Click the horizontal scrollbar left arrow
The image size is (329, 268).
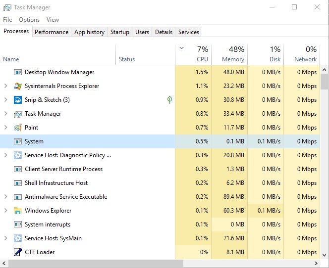[x=4, y=263]
